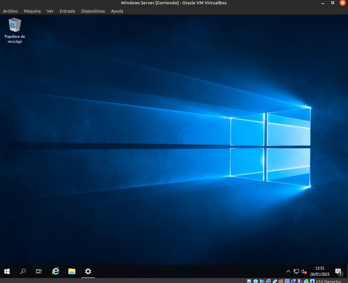Click the VirtualBox recording indicator

pyautogui.click(x=294, y=281)
